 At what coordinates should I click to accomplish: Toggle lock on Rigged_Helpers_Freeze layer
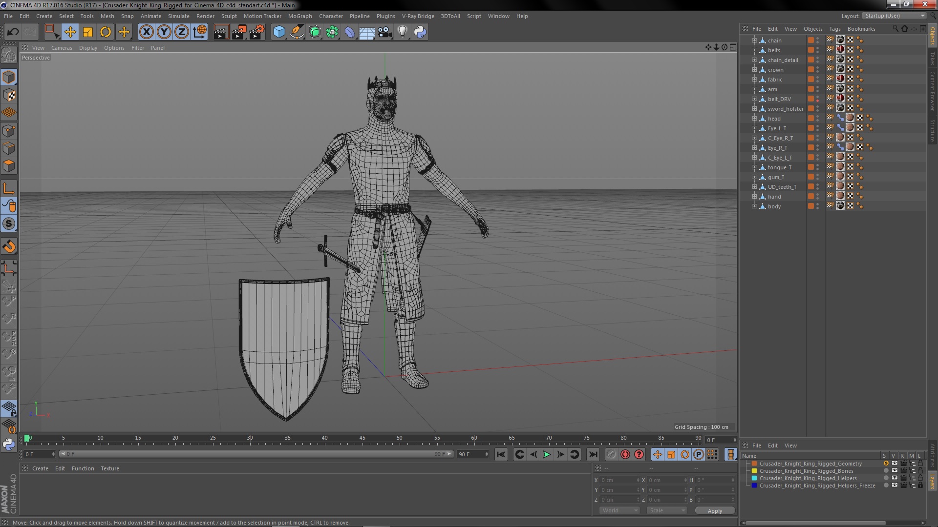click(x=920, y=486)
